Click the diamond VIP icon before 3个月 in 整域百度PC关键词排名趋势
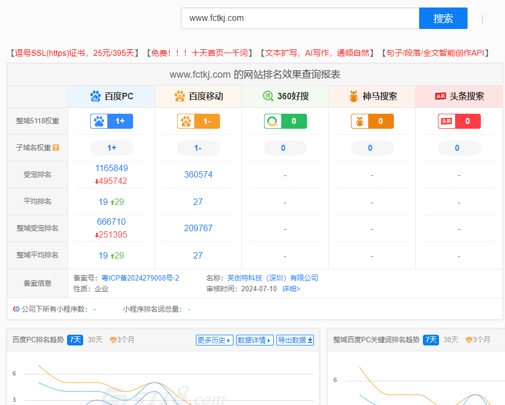The image size is (505, 405). coord(469,340)
